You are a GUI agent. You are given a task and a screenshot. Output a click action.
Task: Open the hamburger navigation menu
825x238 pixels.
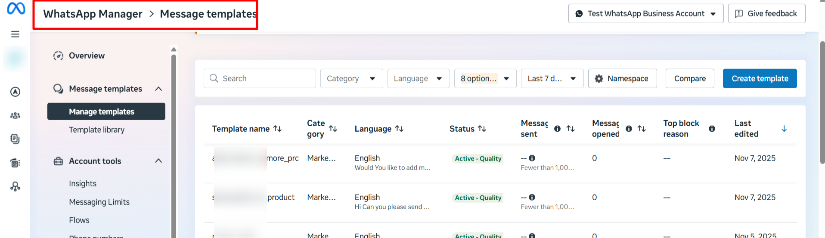(16, 34)
